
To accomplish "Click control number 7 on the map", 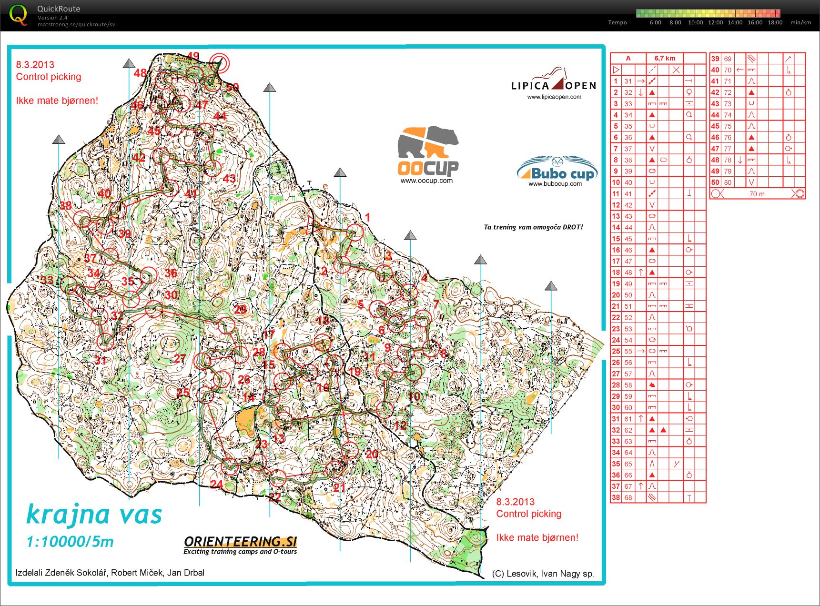I will (436, 304).
